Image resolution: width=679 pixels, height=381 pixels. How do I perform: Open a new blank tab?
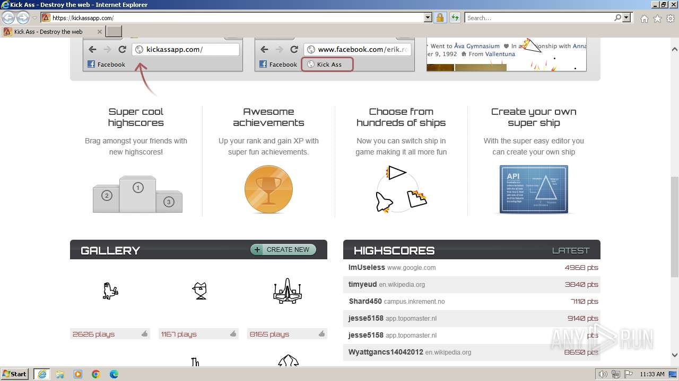[x=114, y=32]
